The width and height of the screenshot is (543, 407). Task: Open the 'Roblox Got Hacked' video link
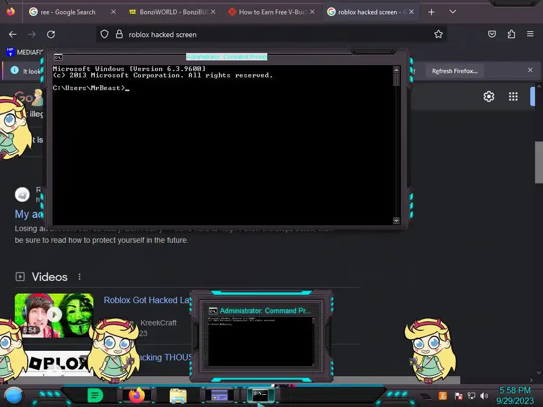147,300
